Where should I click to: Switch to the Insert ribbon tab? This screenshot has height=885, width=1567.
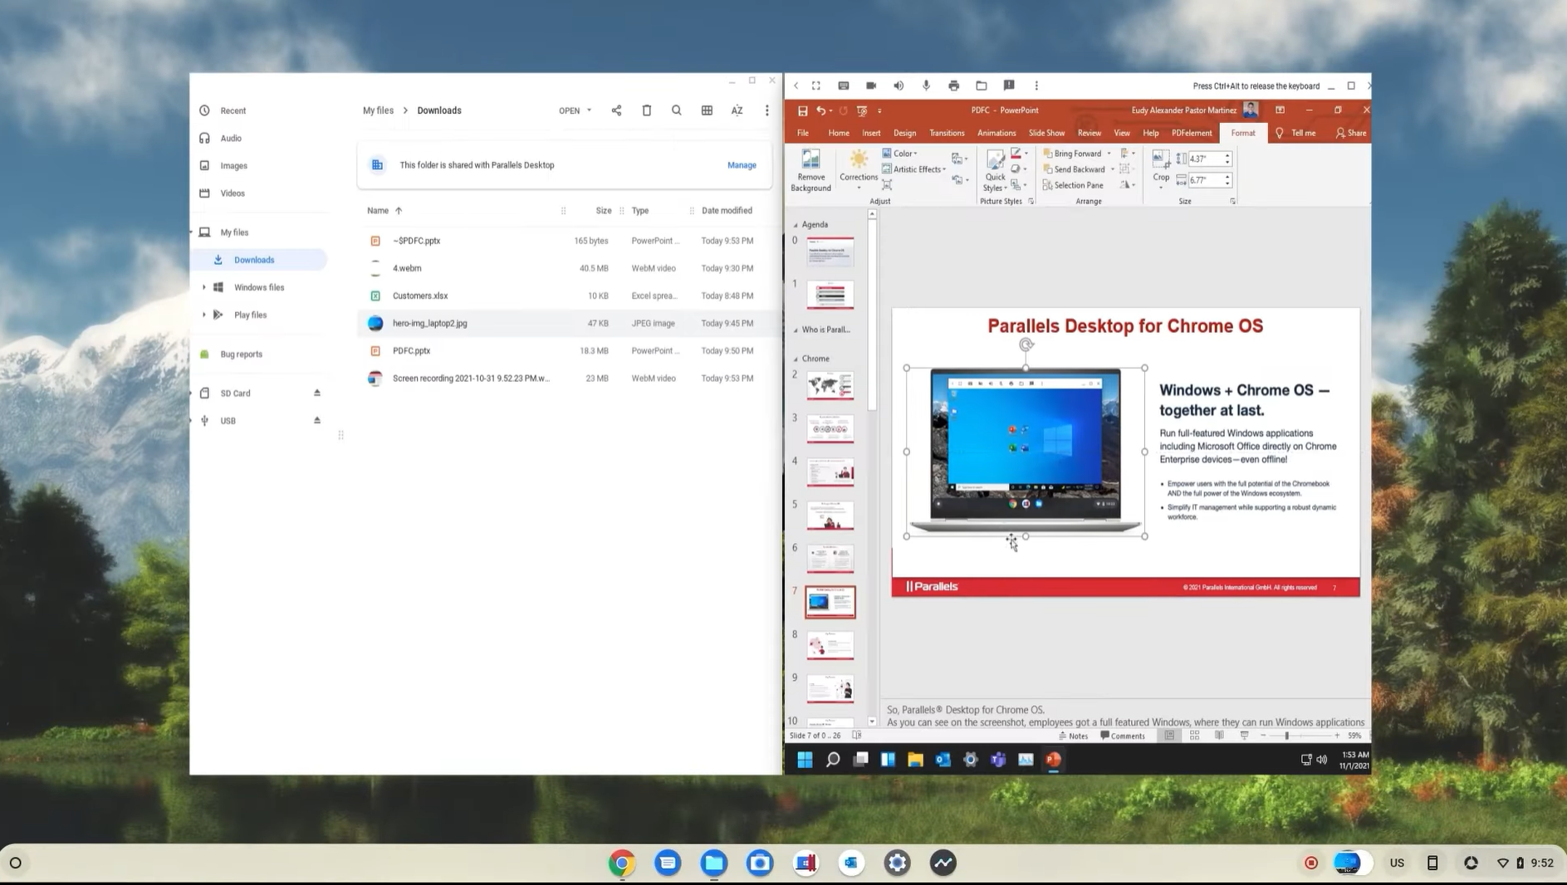coord(871,133)
